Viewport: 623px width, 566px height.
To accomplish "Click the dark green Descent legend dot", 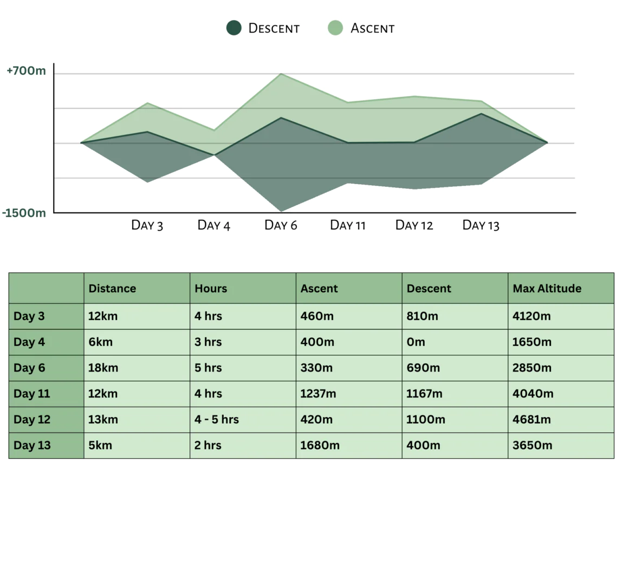I will [x=233, y=28].
